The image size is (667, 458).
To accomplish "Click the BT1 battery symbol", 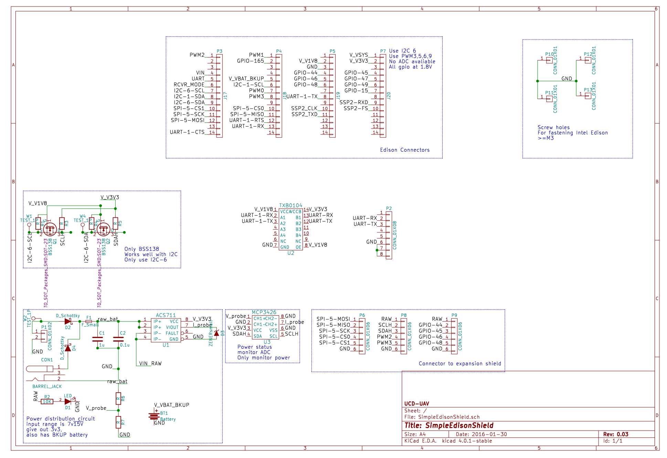I will [x=154, y=416].
